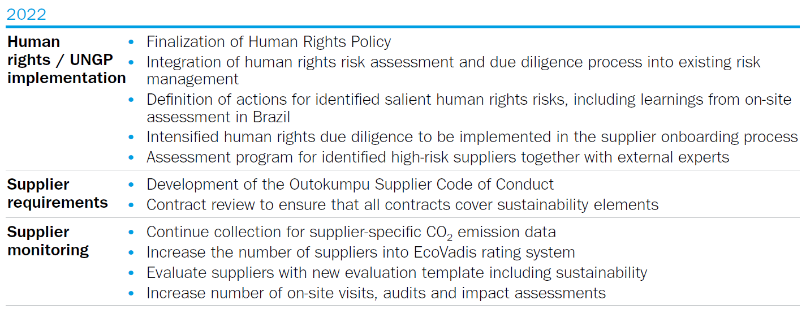Screen dimensions: 806x317
Task: Click the 2022 heading
Action: 26,14
